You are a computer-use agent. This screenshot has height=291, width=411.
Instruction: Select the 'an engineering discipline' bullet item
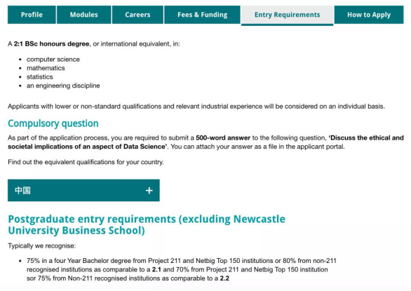coord(63,86)
